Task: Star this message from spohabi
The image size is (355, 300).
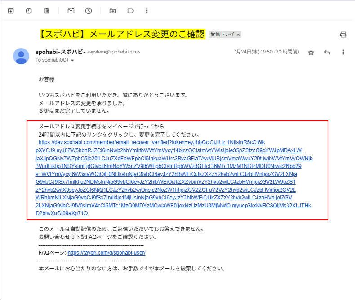Action: click(311, 53)
